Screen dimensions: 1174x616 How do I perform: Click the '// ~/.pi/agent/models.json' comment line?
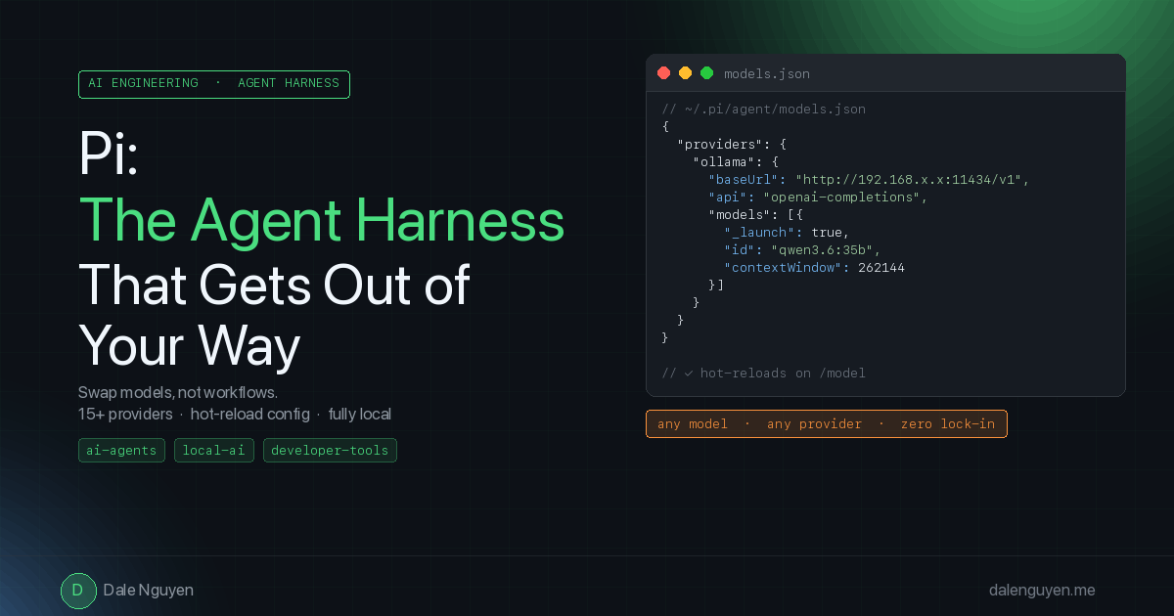(x=763, y=110)
